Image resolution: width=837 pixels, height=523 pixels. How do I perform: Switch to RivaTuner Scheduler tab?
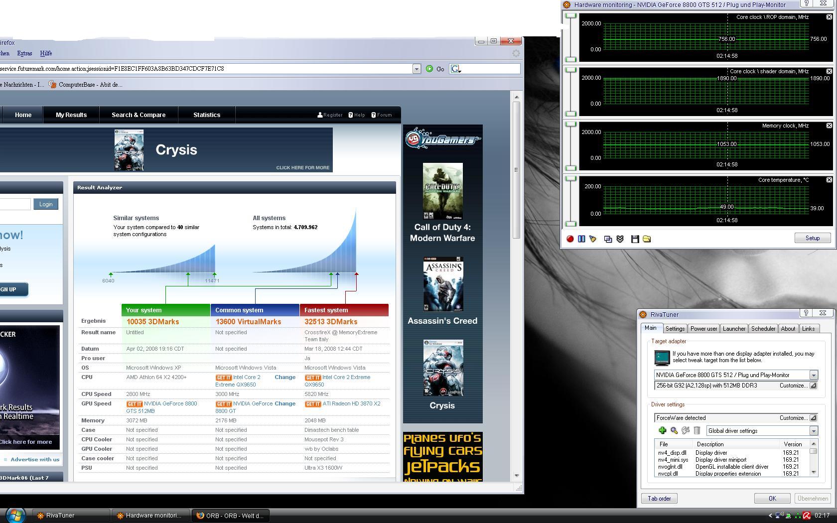click(763, 329)
